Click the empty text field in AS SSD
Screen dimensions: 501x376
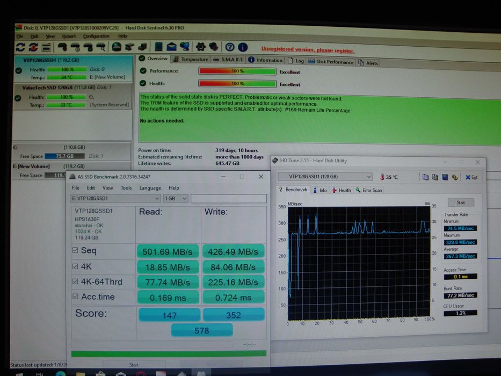[x=228, y=199]
